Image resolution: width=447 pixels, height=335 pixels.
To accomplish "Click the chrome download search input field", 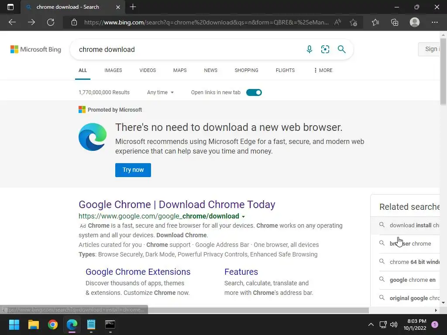I will [188, 49].
